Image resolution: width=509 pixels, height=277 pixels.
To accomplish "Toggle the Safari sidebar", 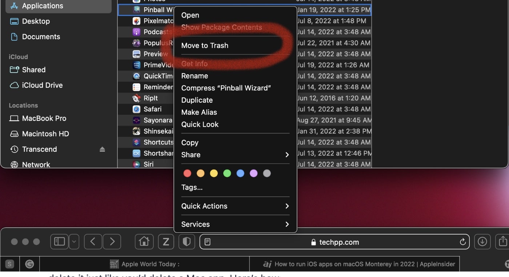I will pyautogui.click(x=59, y=241).
